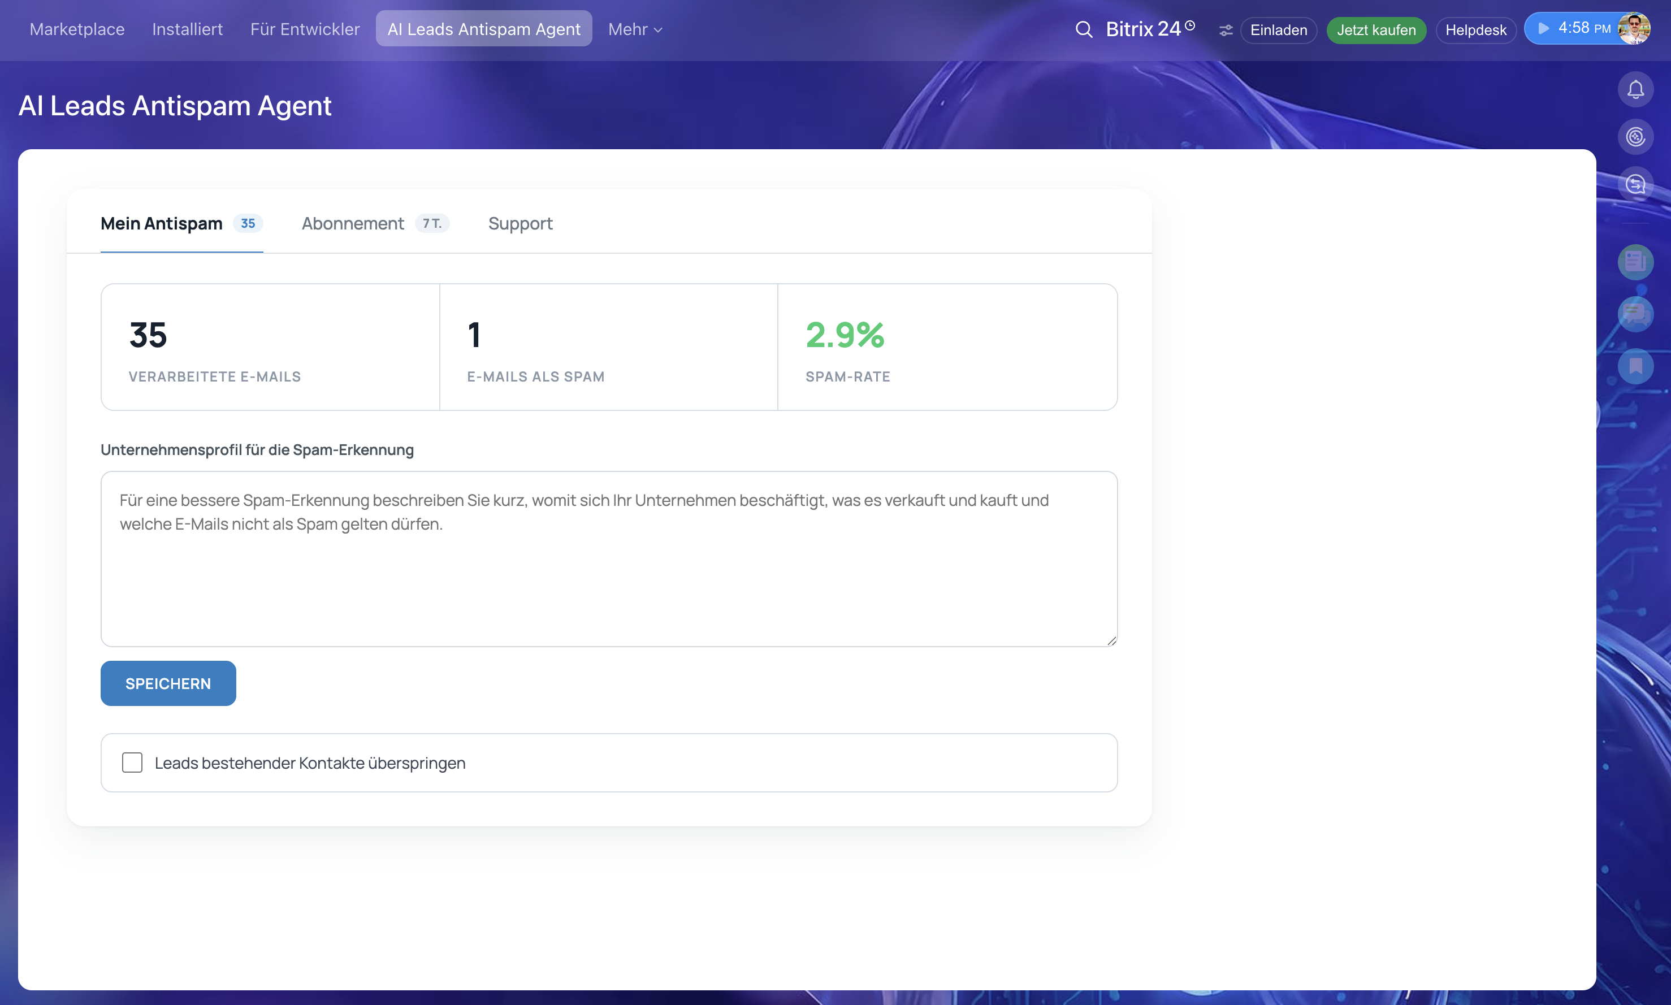Open notifications bell in right sidebar
1671x1005 pixels.
coord(1636,89)
